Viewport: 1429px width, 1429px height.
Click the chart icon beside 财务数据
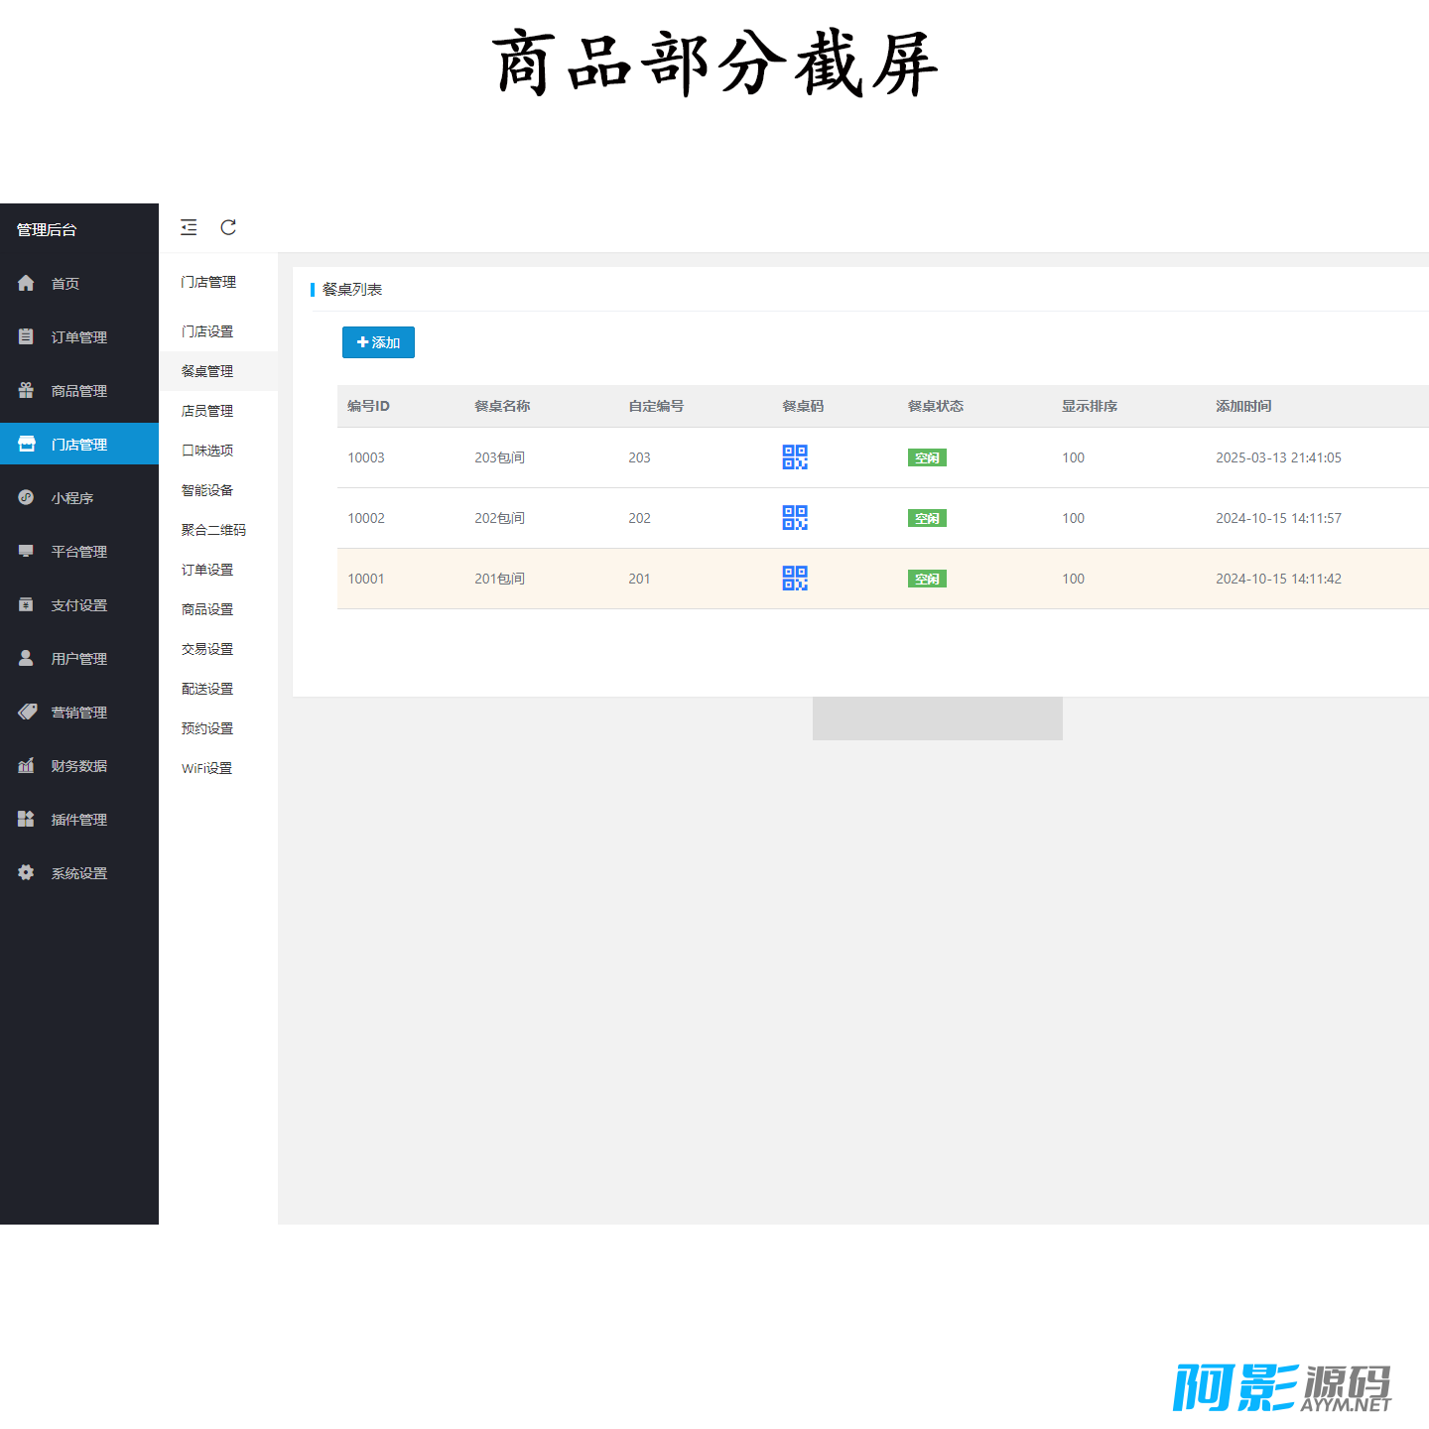26,766
